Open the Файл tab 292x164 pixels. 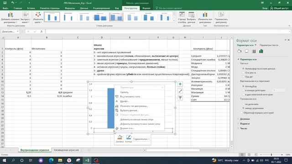pos(5,8)
